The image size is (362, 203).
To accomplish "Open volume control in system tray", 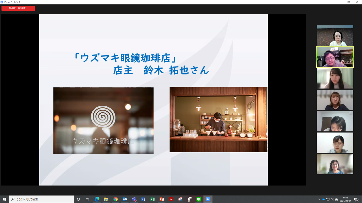I will click(332, 199).
